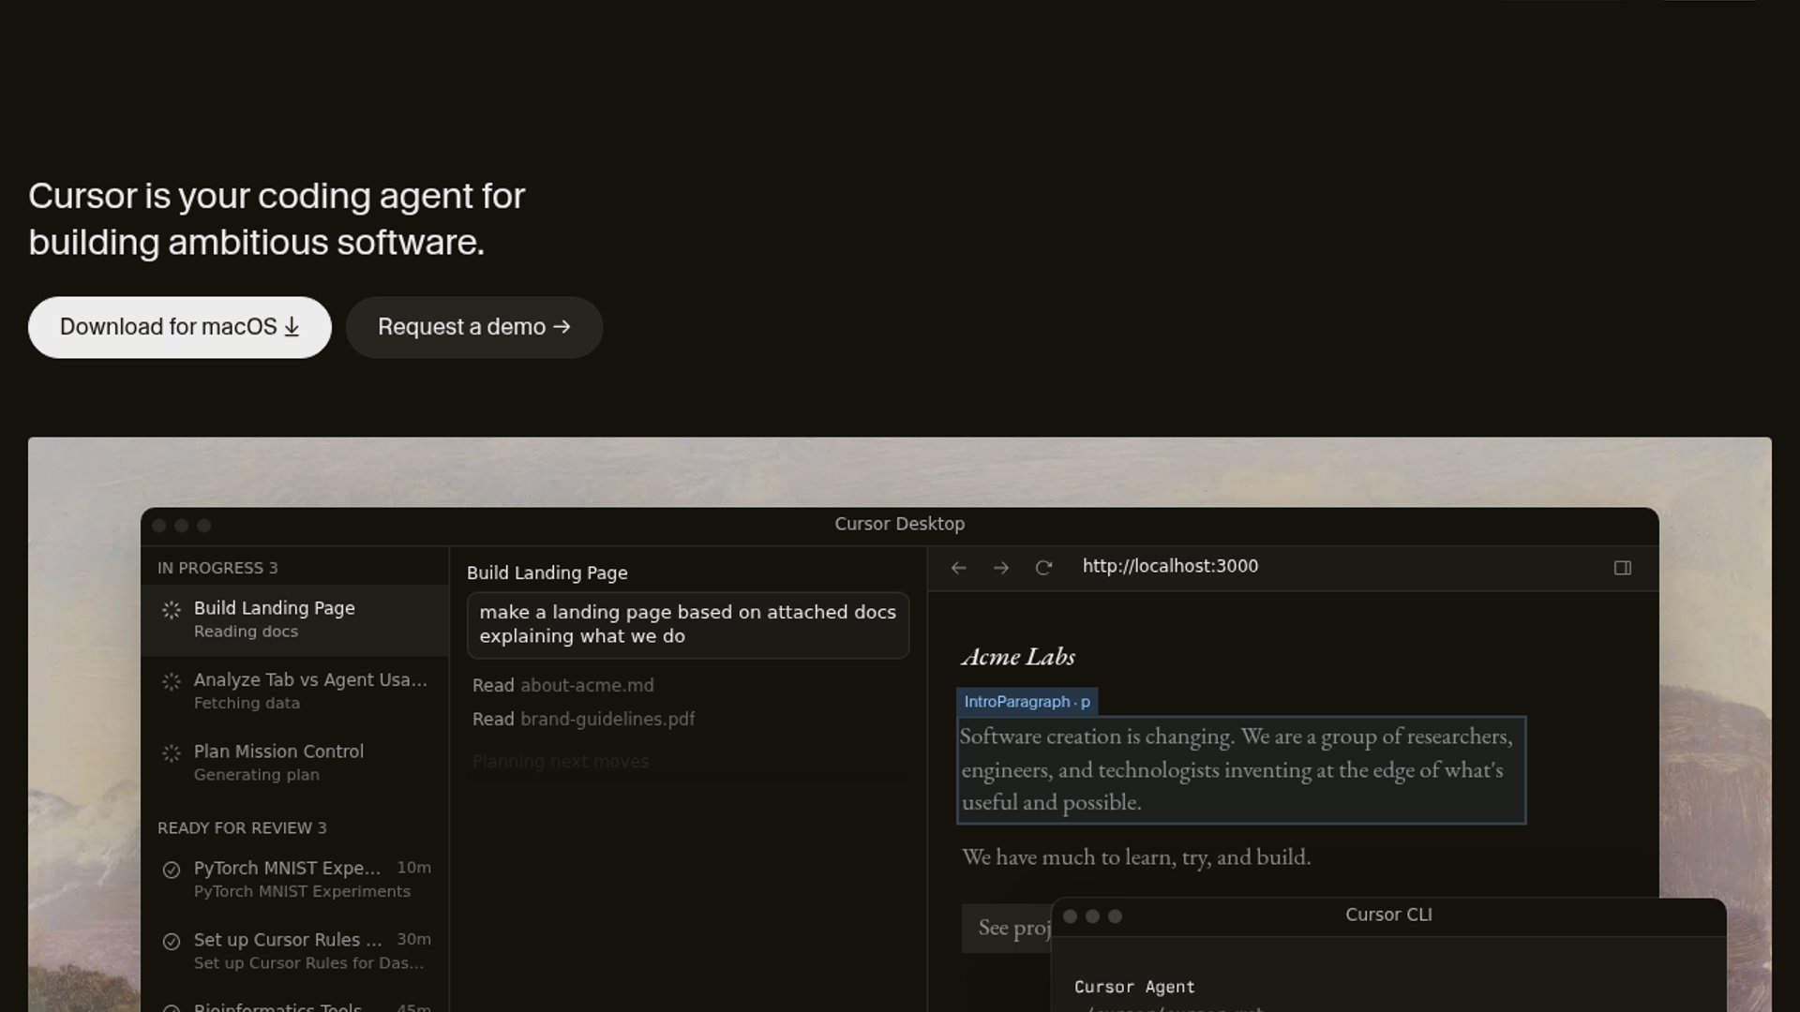Open the about-acme.md read entry
The image size is (1800, 1012).
(x=563, y=686)
